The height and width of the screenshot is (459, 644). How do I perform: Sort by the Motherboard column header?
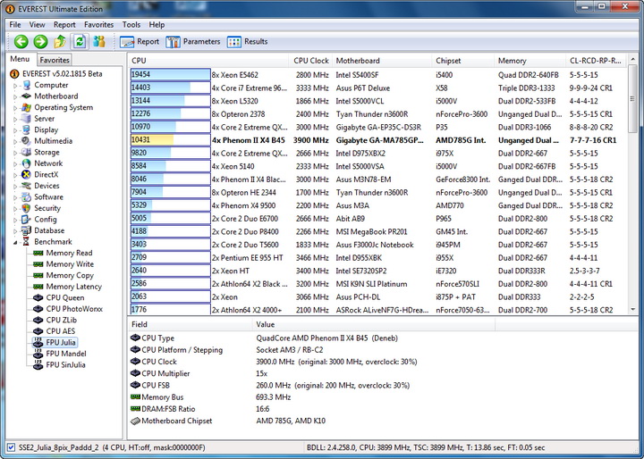click(x=383, y=61)
